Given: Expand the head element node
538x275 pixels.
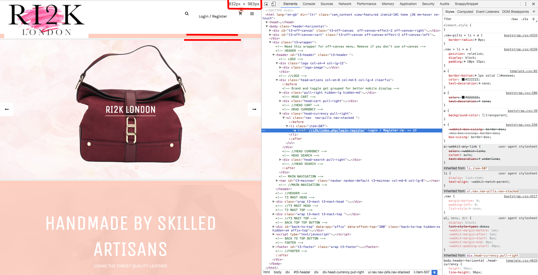Looking at the screenshot, I should (267, 22).
